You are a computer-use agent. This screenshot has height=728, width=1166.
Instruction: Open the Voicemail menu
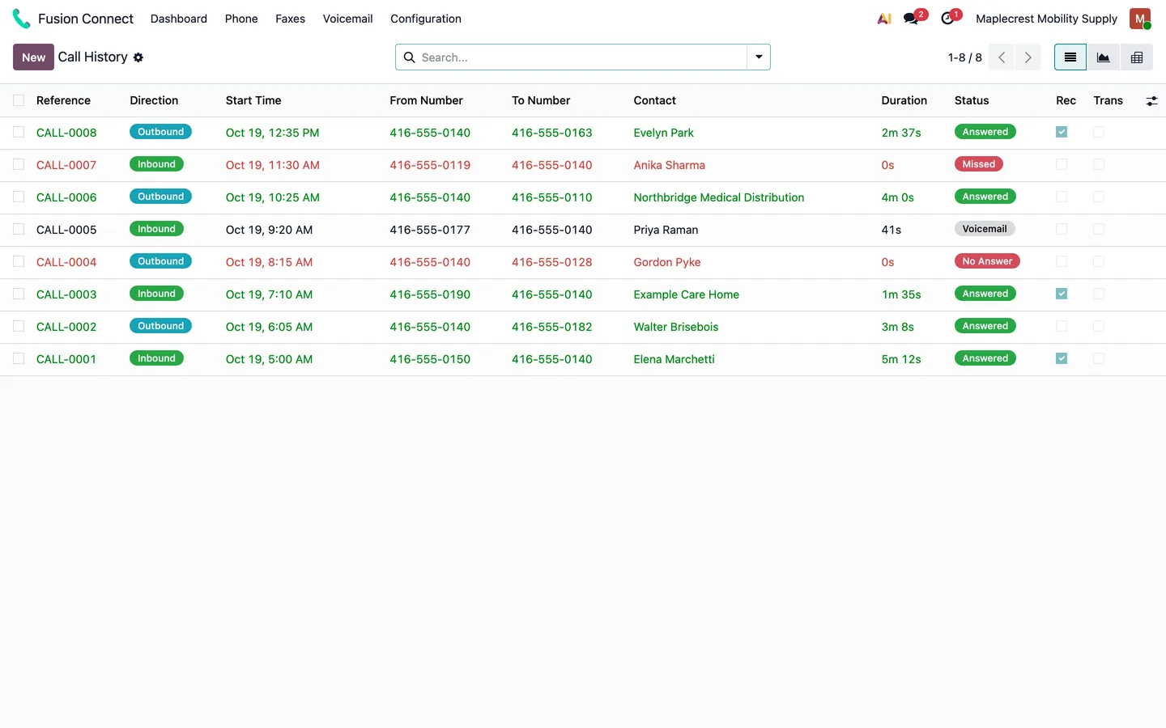pyautogui.click(x=347, y=19)
